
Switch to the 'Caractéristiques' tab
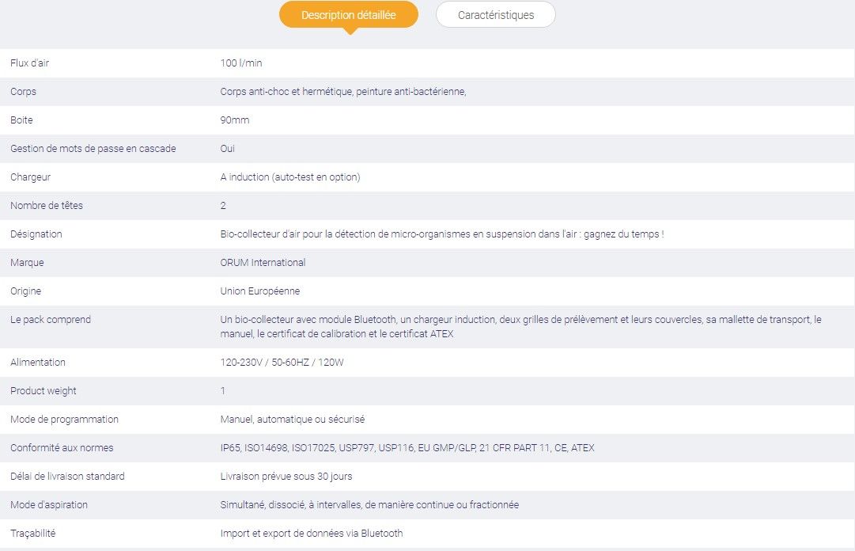(x=495, y=15)
